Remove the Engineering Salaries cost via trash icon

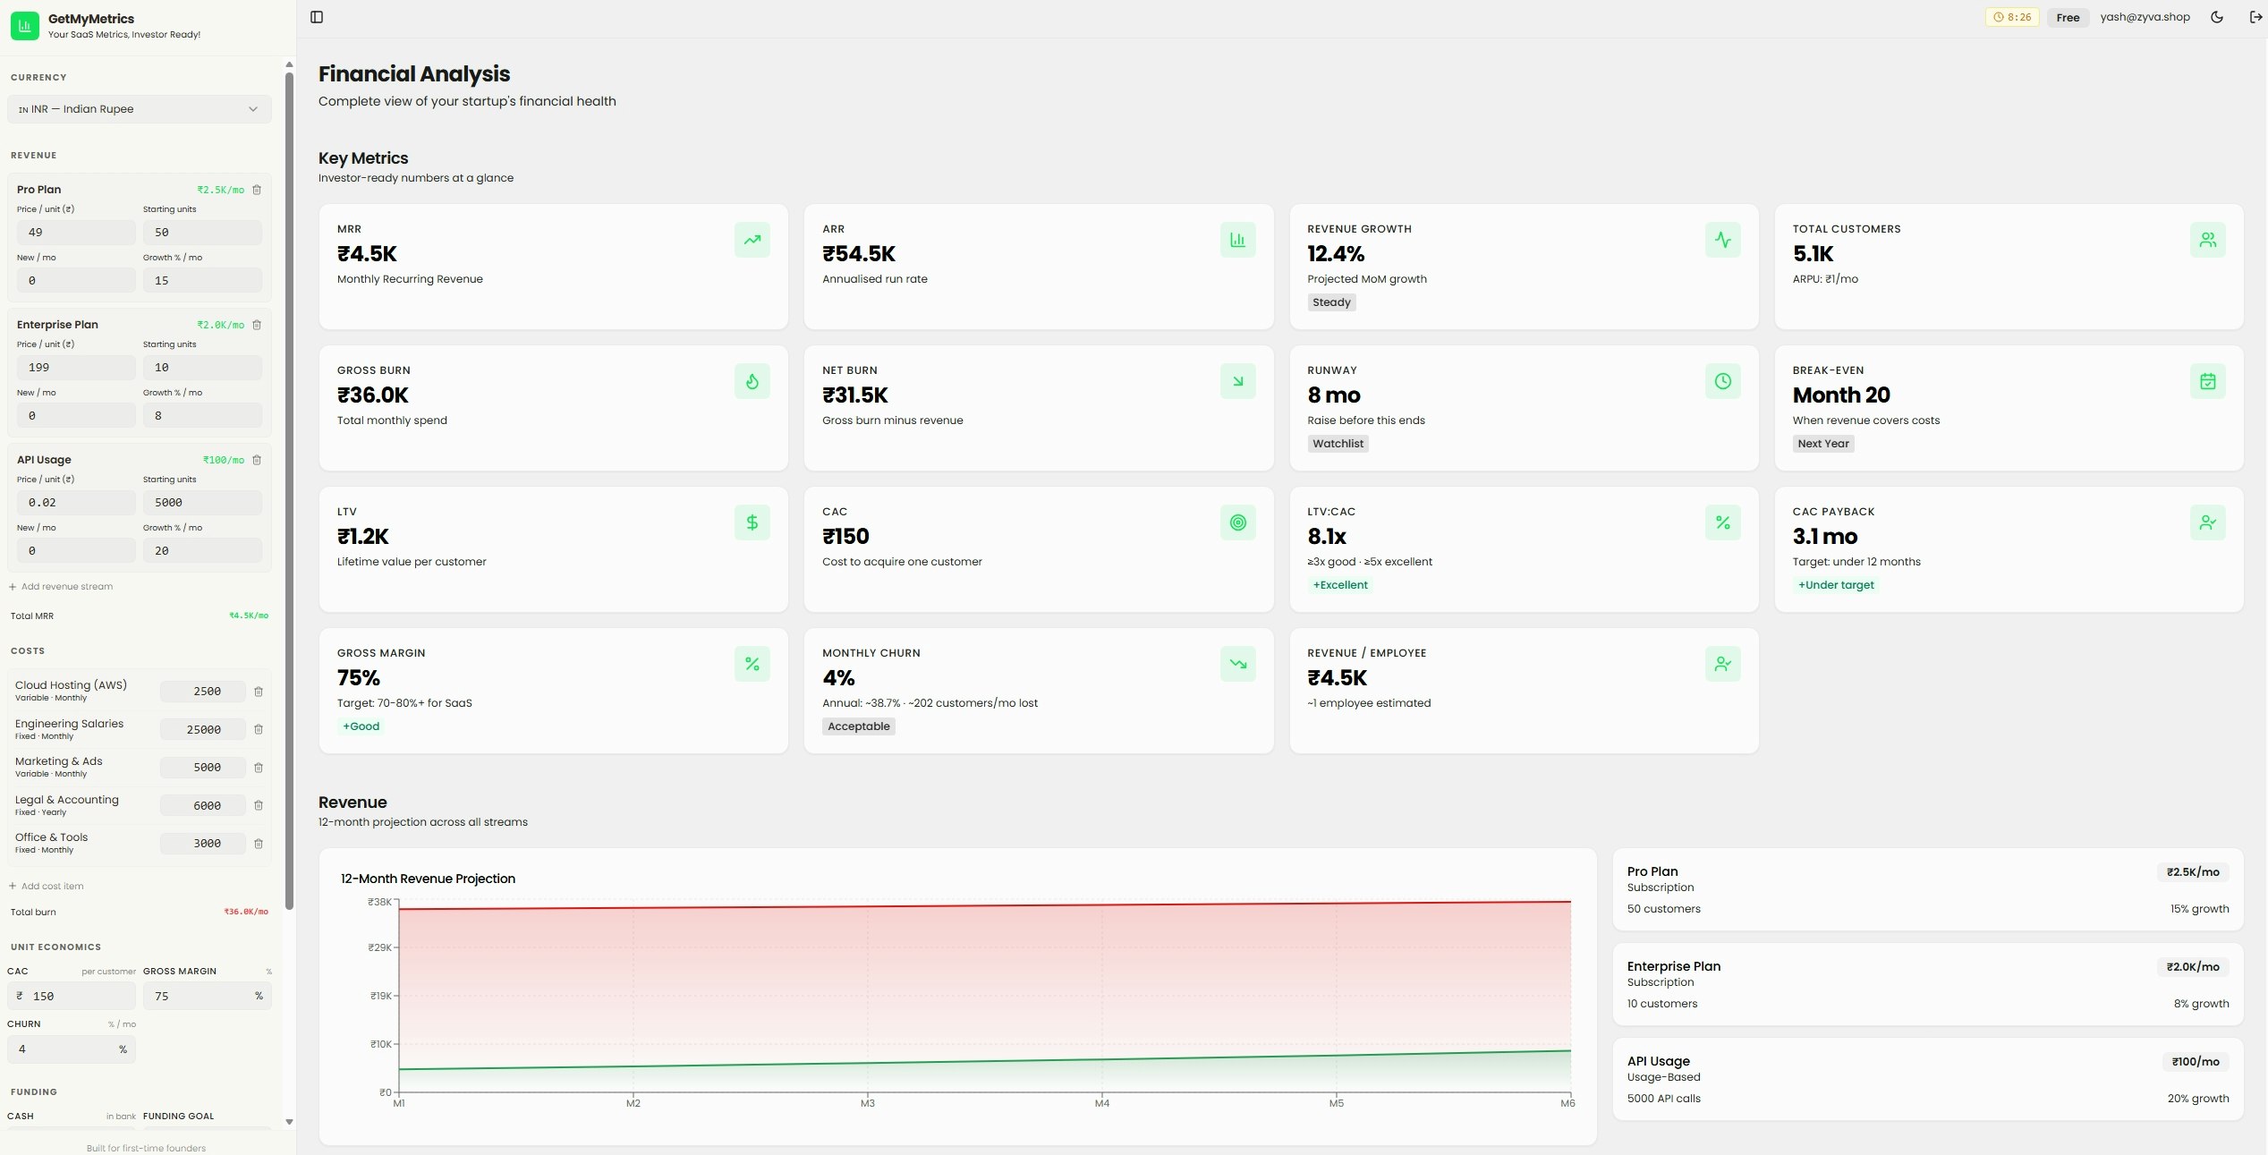point(259,729)
